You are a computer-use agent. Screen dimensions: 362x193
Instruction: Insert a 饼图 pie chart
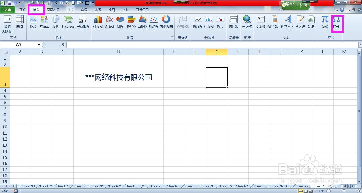[120, 22]
